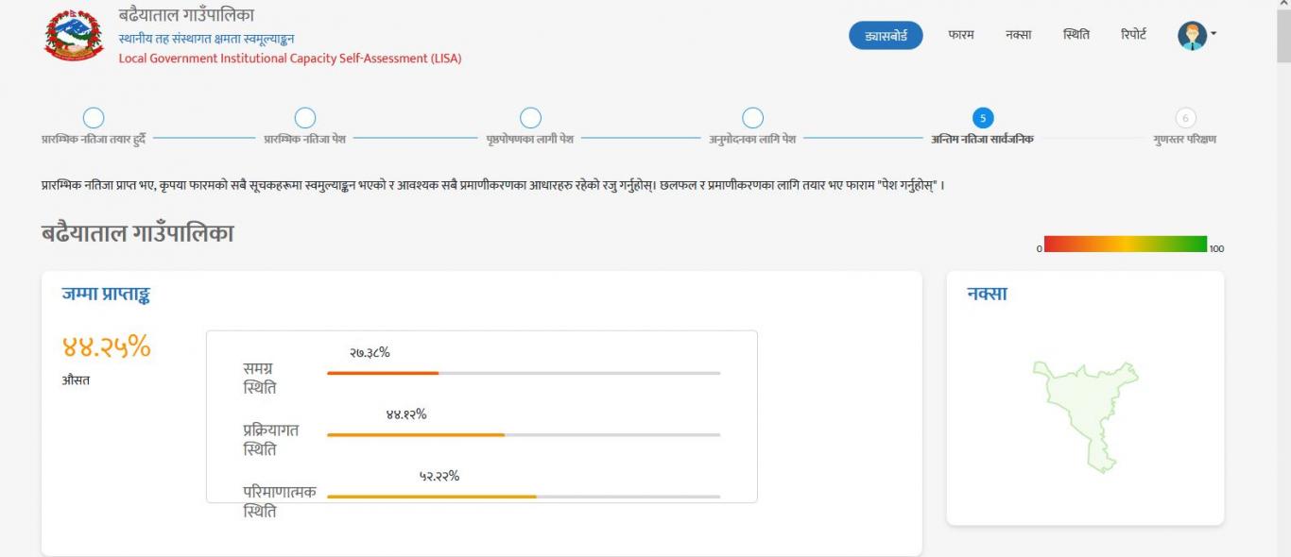Click the red-to-green score color legend

[x=1126, y=244]
